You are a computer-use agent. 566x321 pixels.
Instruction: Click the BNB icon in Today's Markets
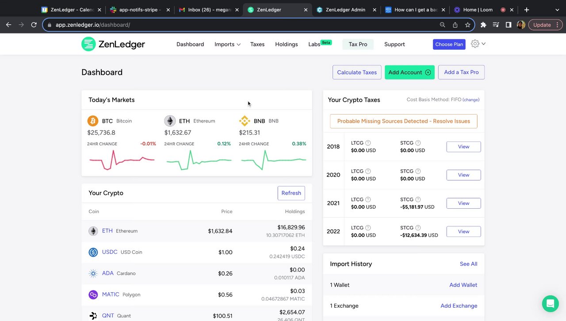point(245,121)
